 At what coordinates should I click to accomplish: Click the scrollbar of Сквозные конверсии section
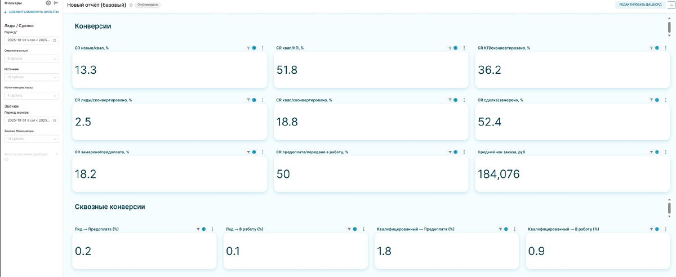[669, 208]
